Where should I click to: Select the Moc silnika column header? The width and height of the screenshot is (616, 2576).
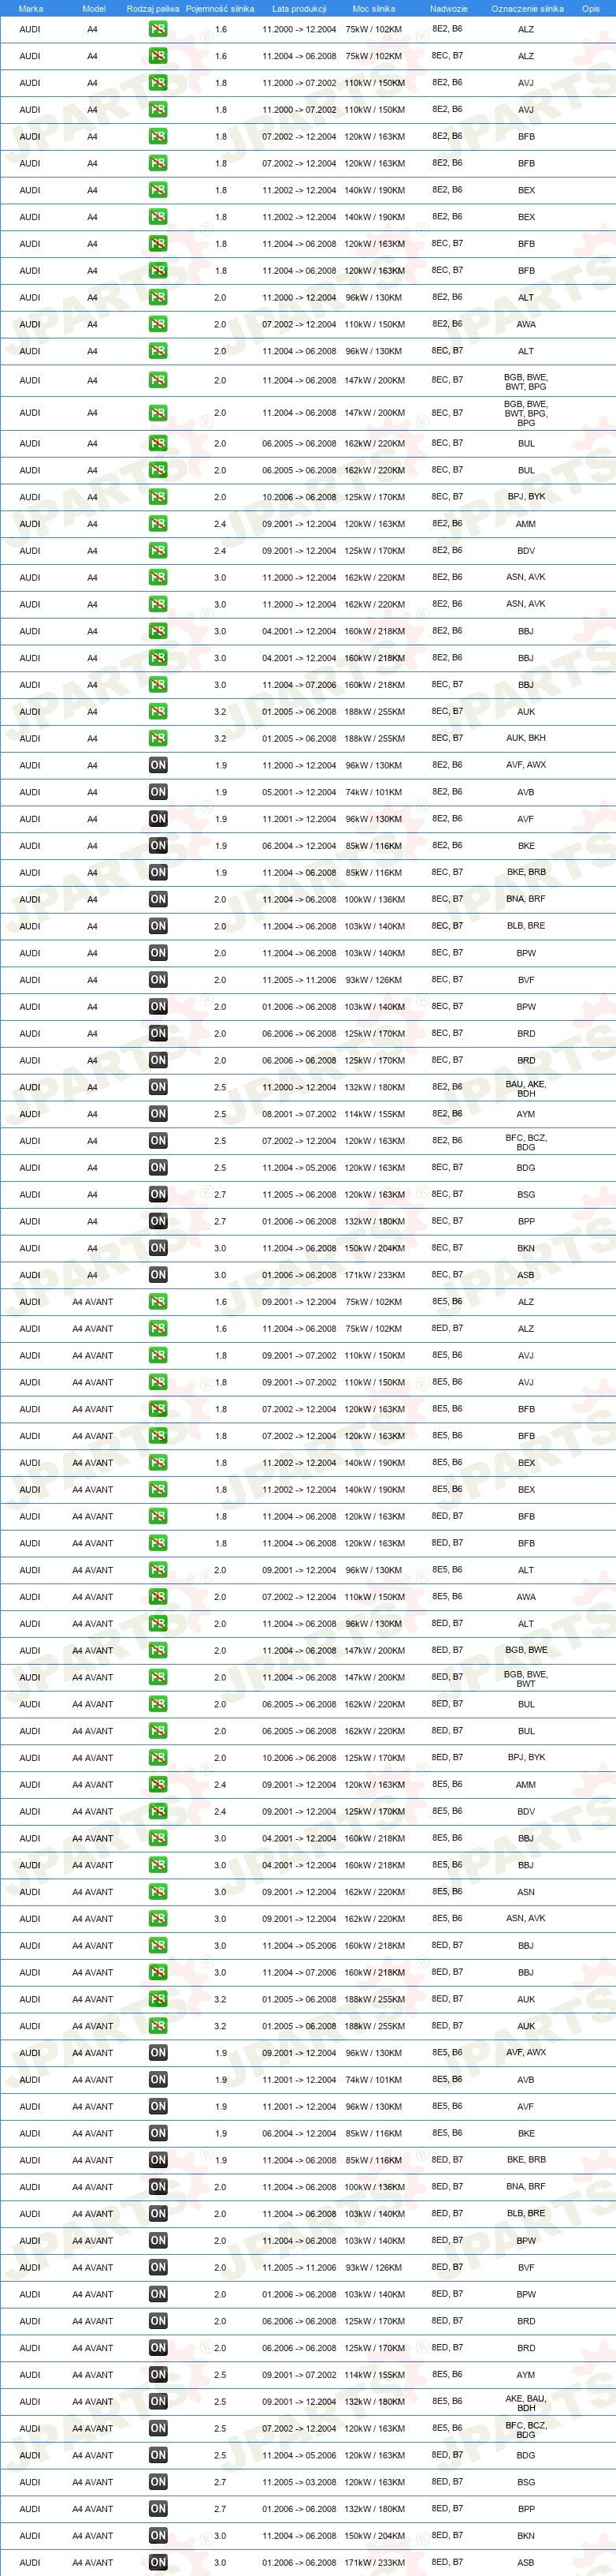(x=373, y=8)
